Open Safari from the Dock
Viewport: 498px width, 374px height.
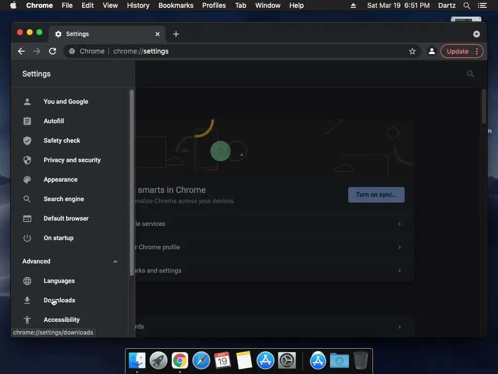(201, 360)
